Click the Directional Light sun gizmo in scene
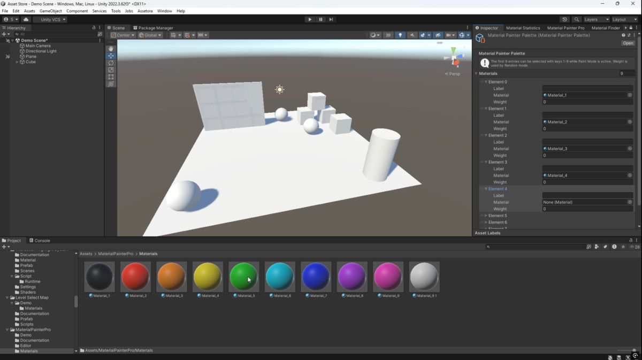Viewport: 642px width, 360px height. coord(279,89)
